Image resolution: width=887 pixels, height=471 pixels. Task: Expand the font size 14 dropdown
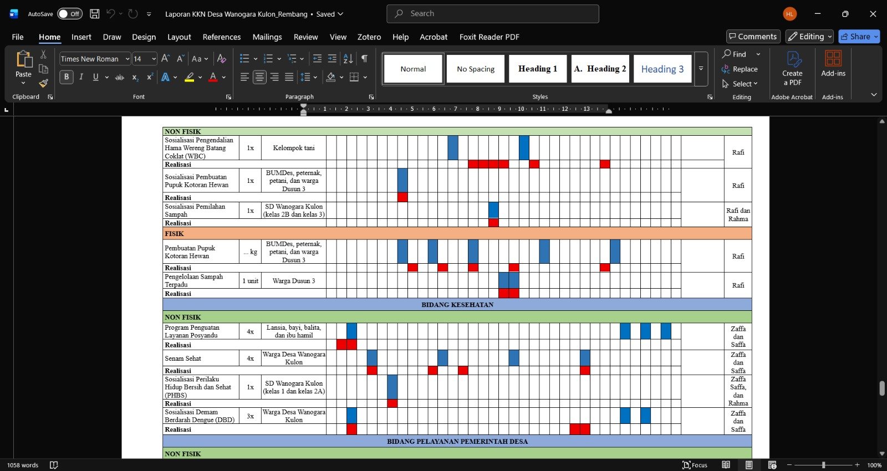coord(154,59)
